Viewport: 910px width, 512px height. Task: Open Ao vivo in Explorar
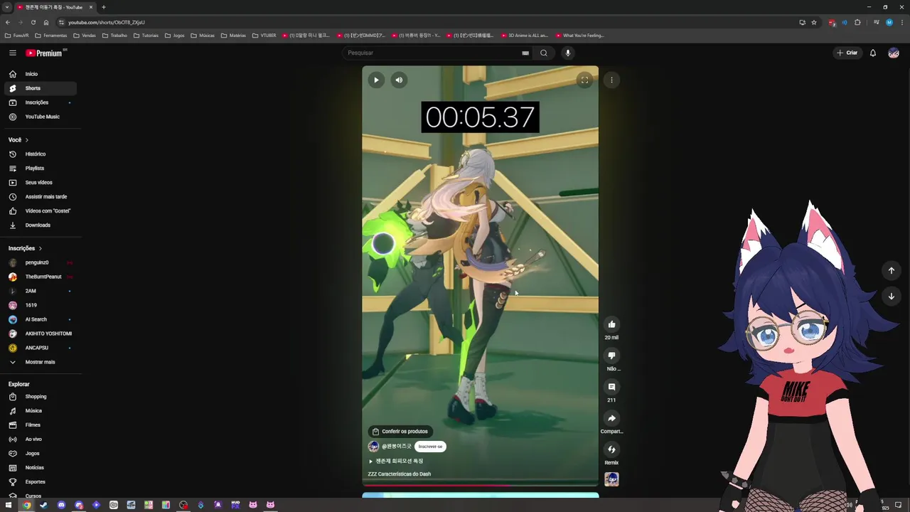[x=41, y=439]
